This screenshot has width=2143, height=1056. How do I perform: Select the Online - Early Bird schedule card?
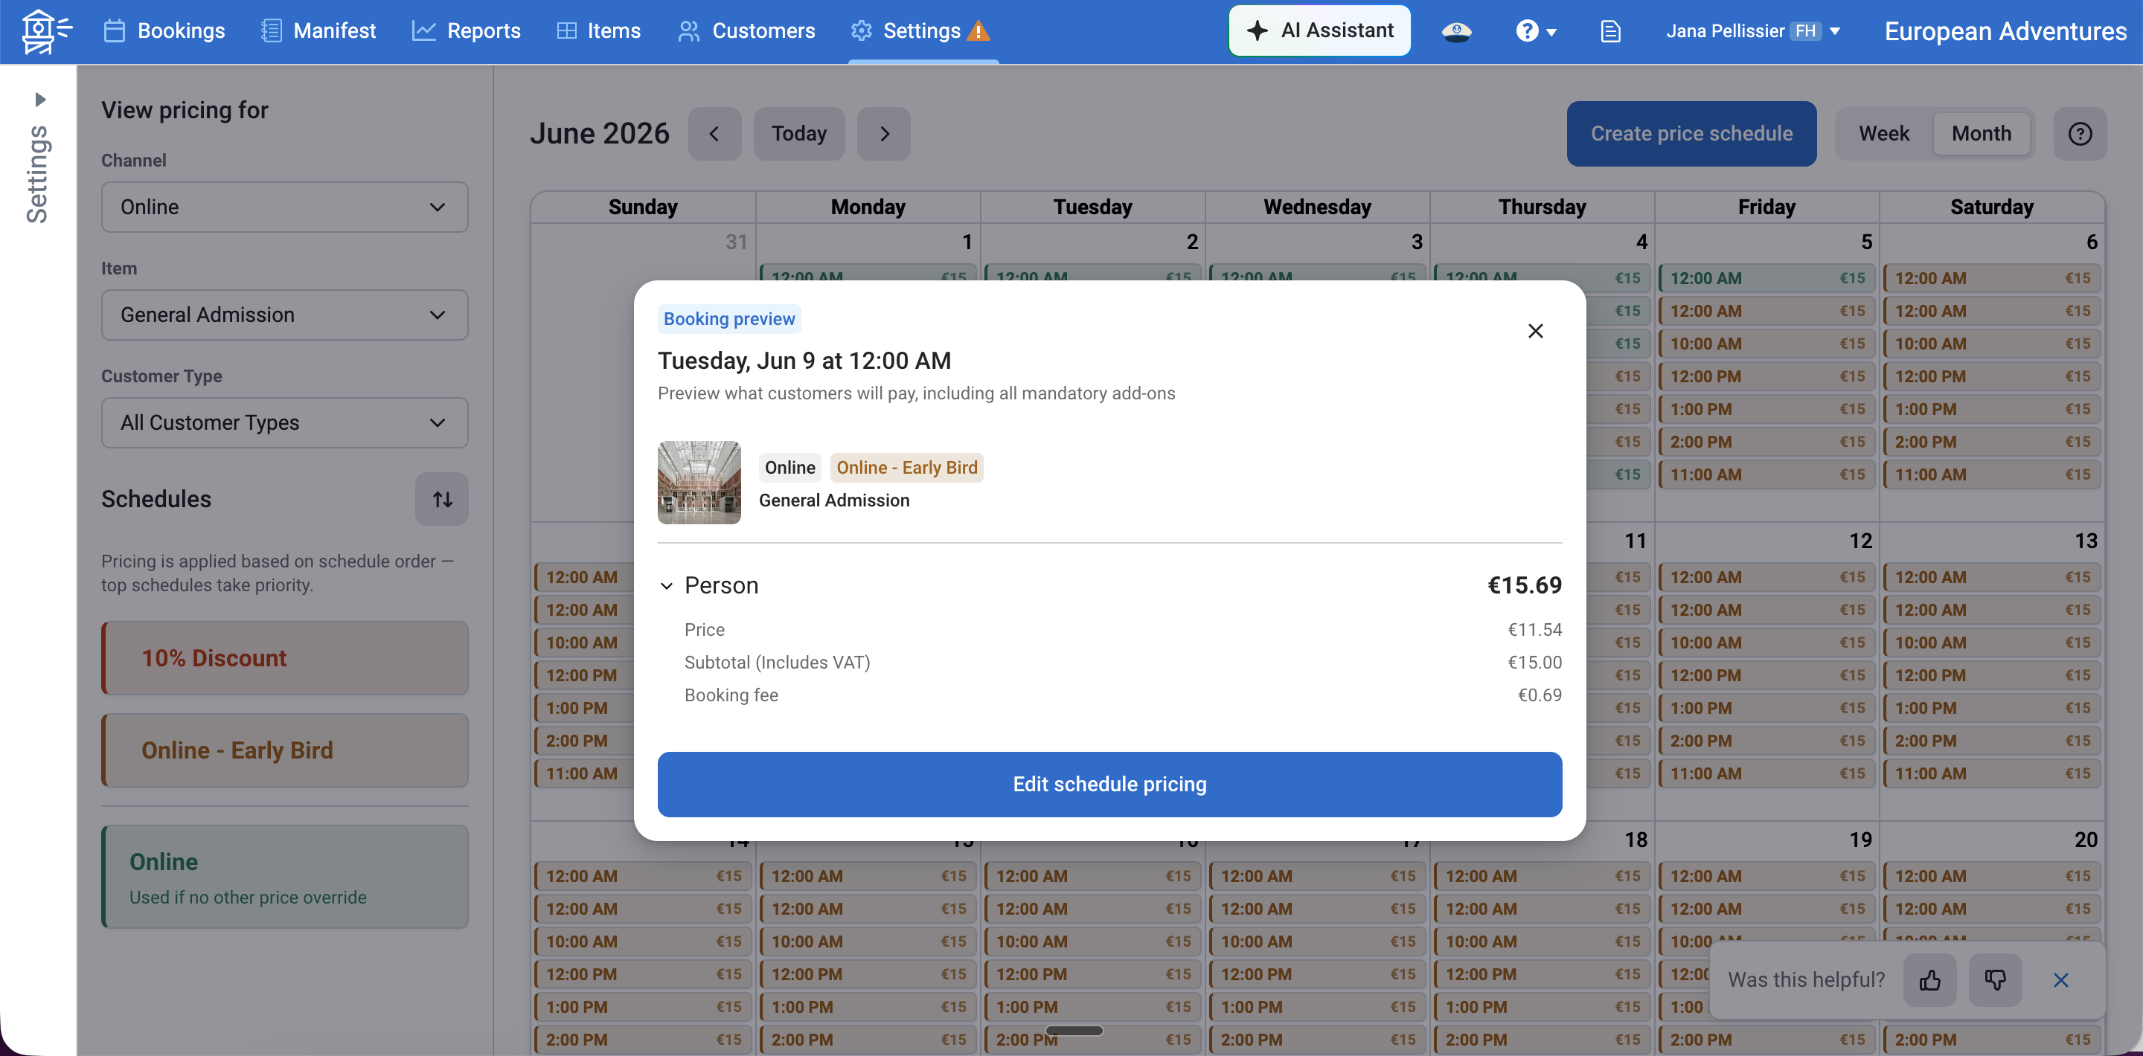(x=284, y=750)
